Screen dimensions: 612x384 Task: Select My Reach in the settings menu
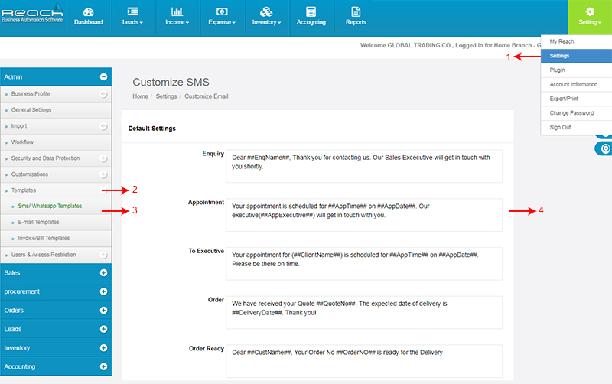[576, 41]
